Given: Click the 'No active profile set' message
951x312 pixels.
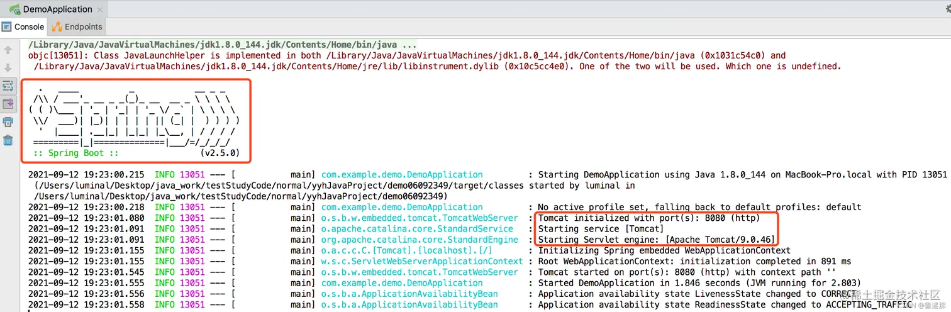Looking at the screenshot, I should click(x=699, y=207).
